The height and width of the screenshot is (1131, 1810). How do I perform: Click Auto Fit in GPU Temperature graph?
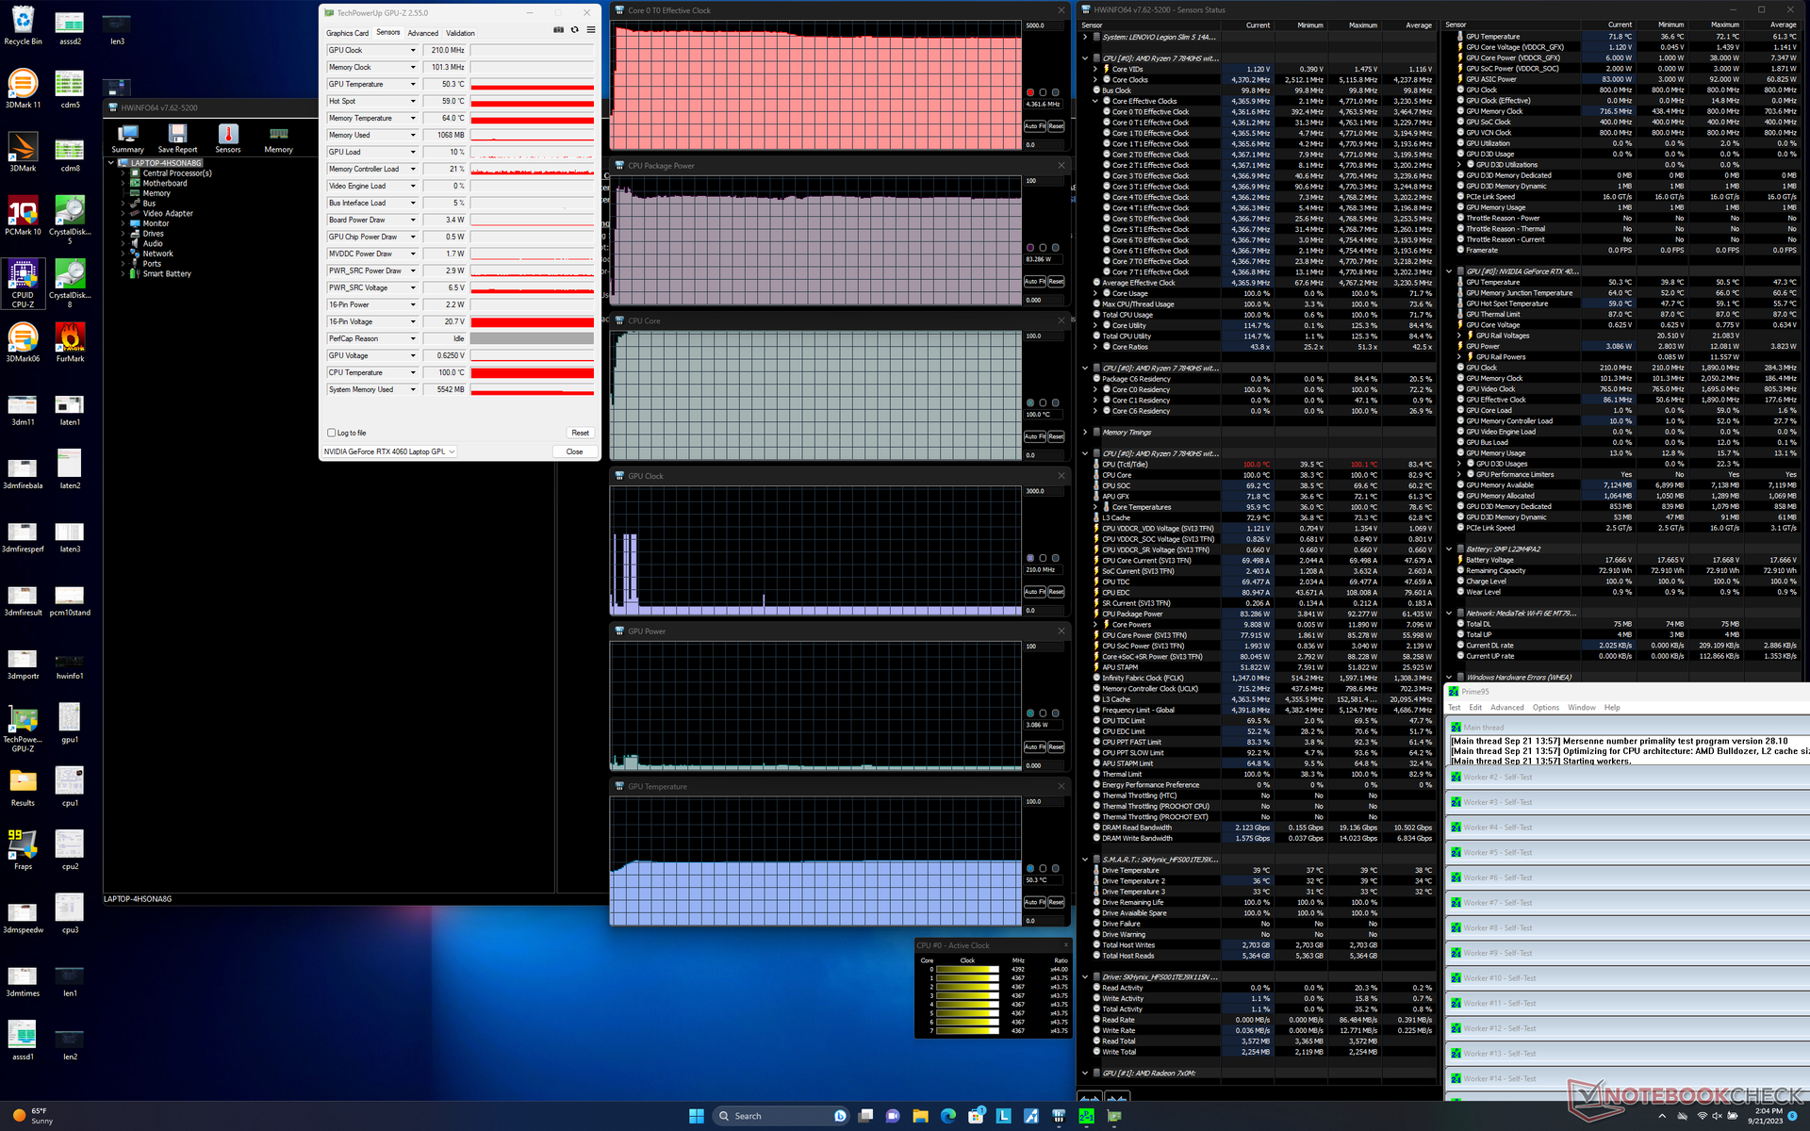(1035, 902)
